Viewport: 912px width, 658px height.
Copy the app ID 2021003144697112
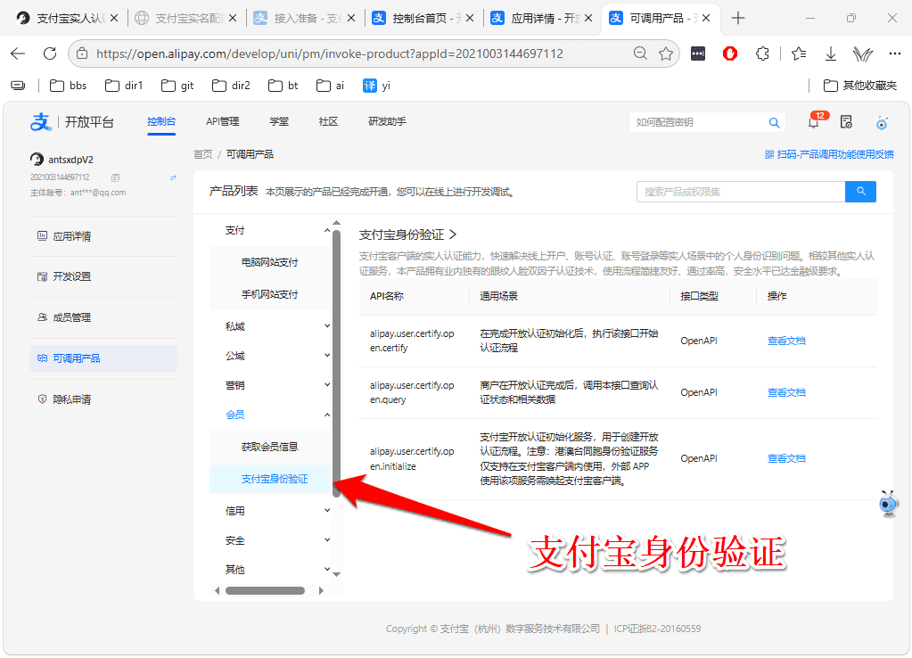(115, 177)
